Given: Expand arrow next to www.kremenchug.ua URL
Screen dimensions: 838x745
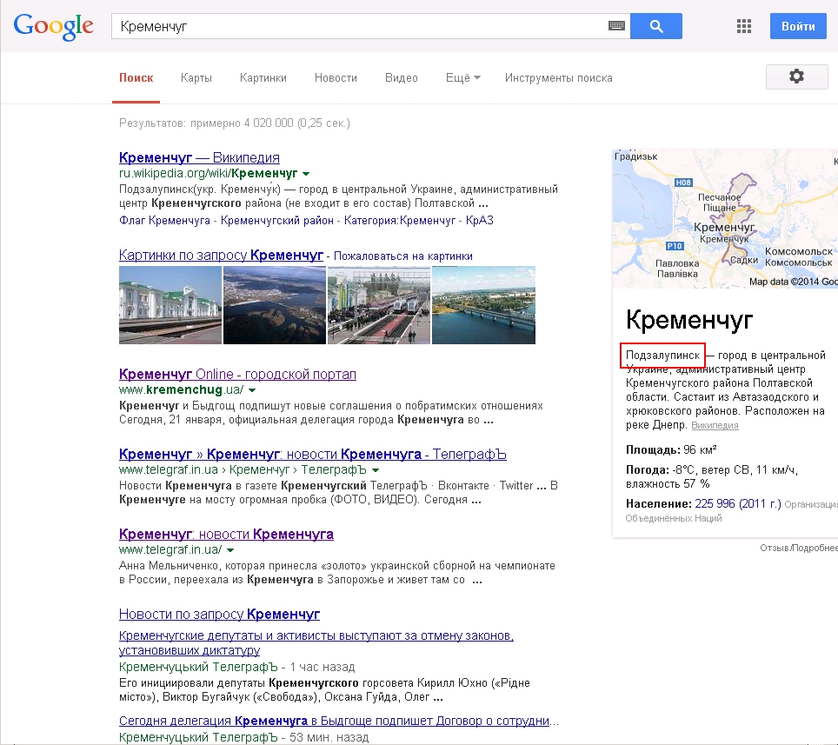Looking at the screenshot, I should coord(254,390).
